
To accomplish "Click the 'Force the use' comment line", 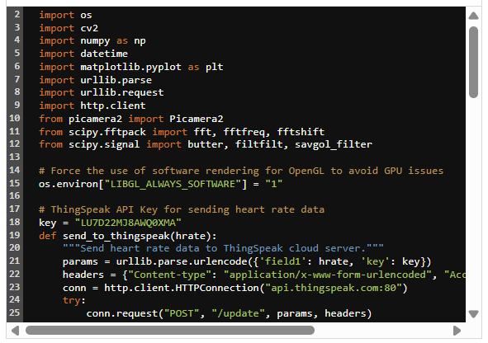I will tap(241, 171).
